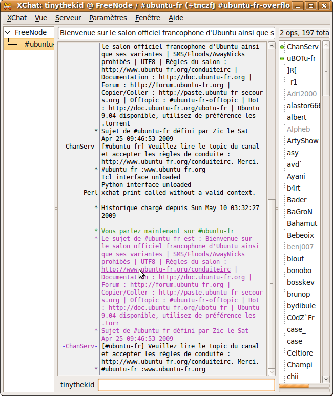Click ChanServ's green operator dot
This screenshot has width=333, height=396.
point(282,47)
